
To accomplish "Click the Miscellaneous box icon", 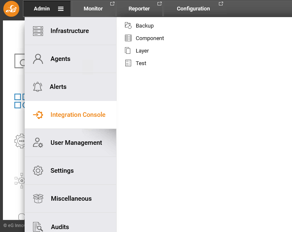I will (38, 199).
